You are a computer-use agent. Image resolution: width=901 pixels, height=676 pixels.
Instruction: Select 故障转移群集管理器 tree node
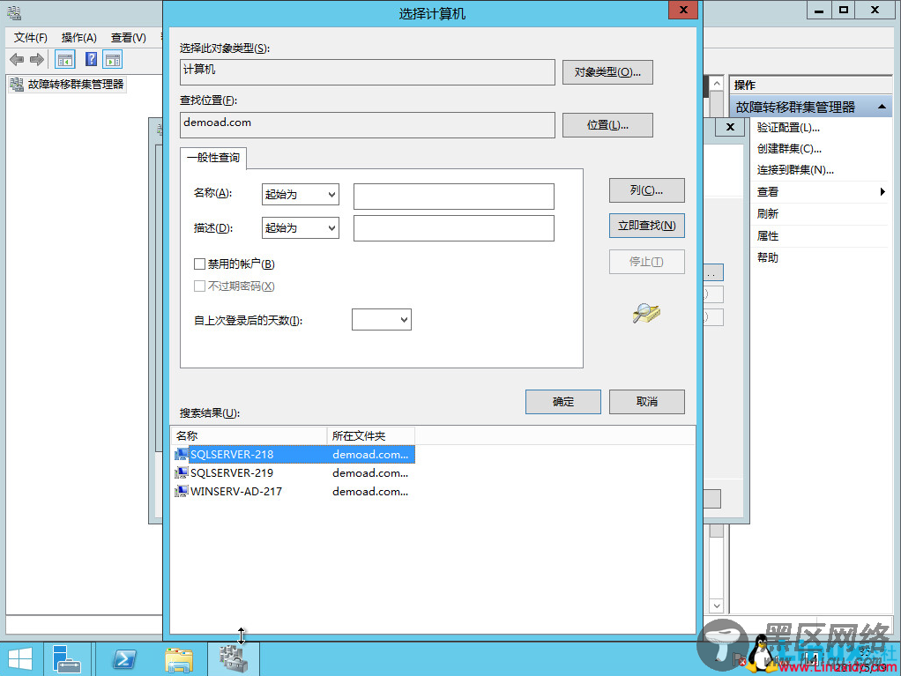coord(68,85)
